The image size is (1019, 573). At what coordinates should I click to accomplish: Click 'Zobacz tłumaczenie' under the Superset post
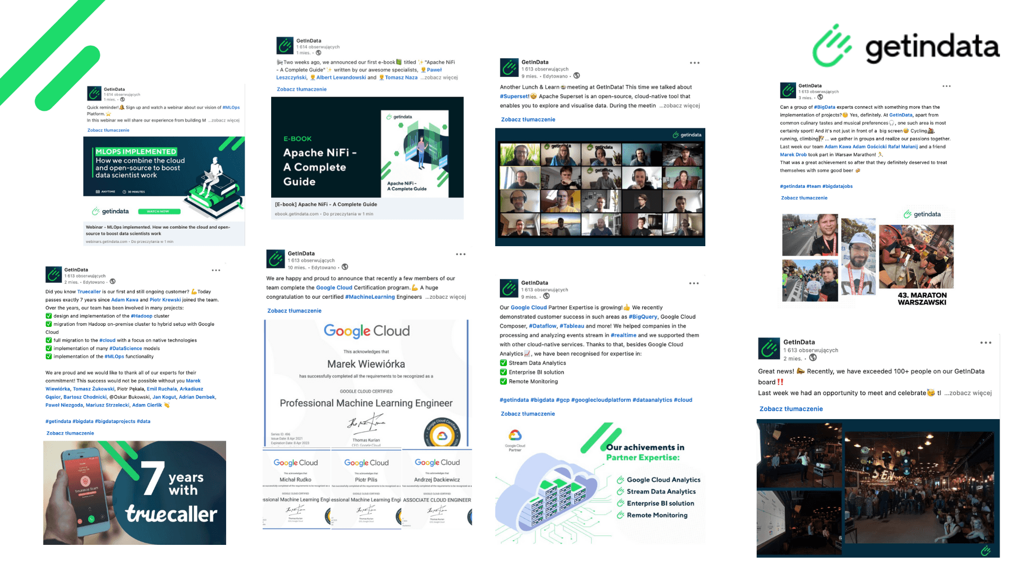tap(528, 119)
